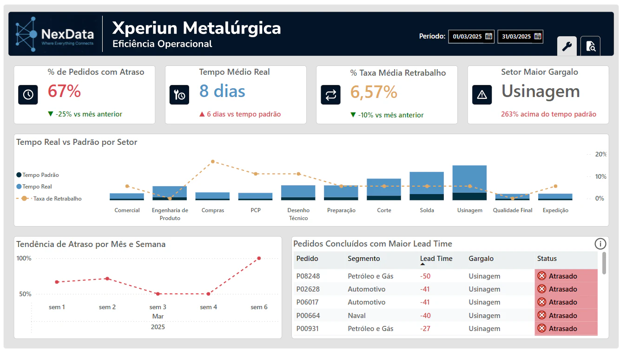620x351 pixels.
Task: Click the lead time value -40
Action: [425, 315]
